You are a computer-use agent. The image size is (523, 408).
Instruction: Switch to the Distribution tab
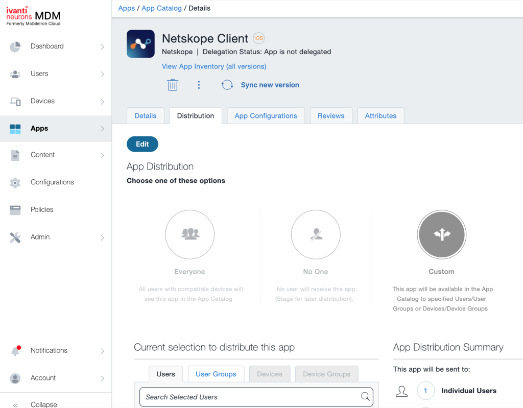click(x=196, y=116)
